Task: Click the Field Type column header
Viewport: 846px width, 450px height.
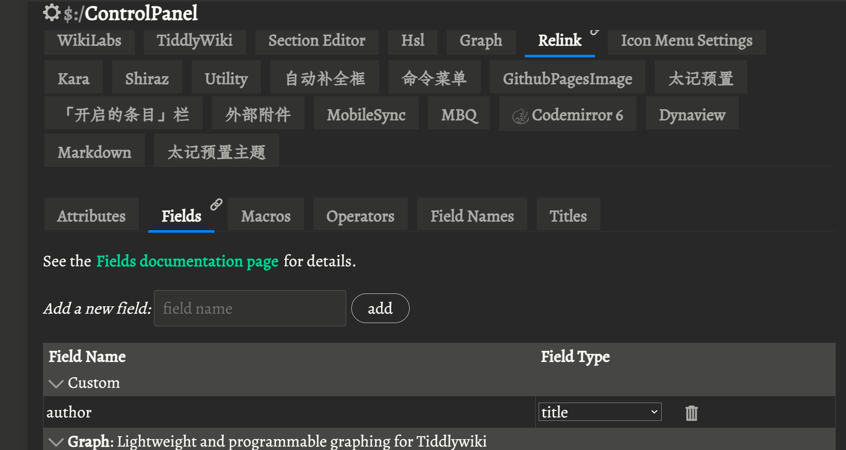Action: coord(575,357)
